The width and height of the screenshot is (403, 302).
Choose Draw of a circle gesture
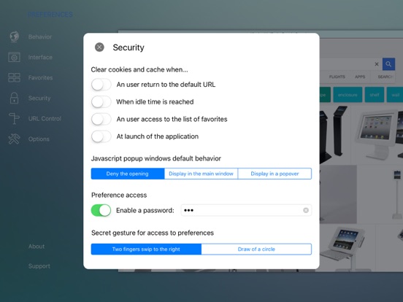(256, 249)
